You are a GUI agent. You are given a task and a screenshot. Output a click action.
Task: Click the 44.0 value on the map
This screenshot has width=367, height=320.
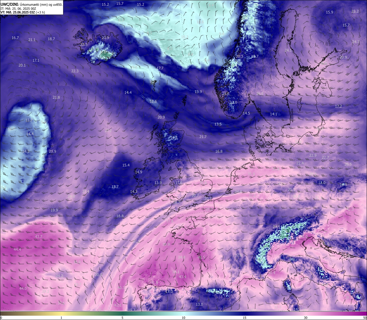23,289
